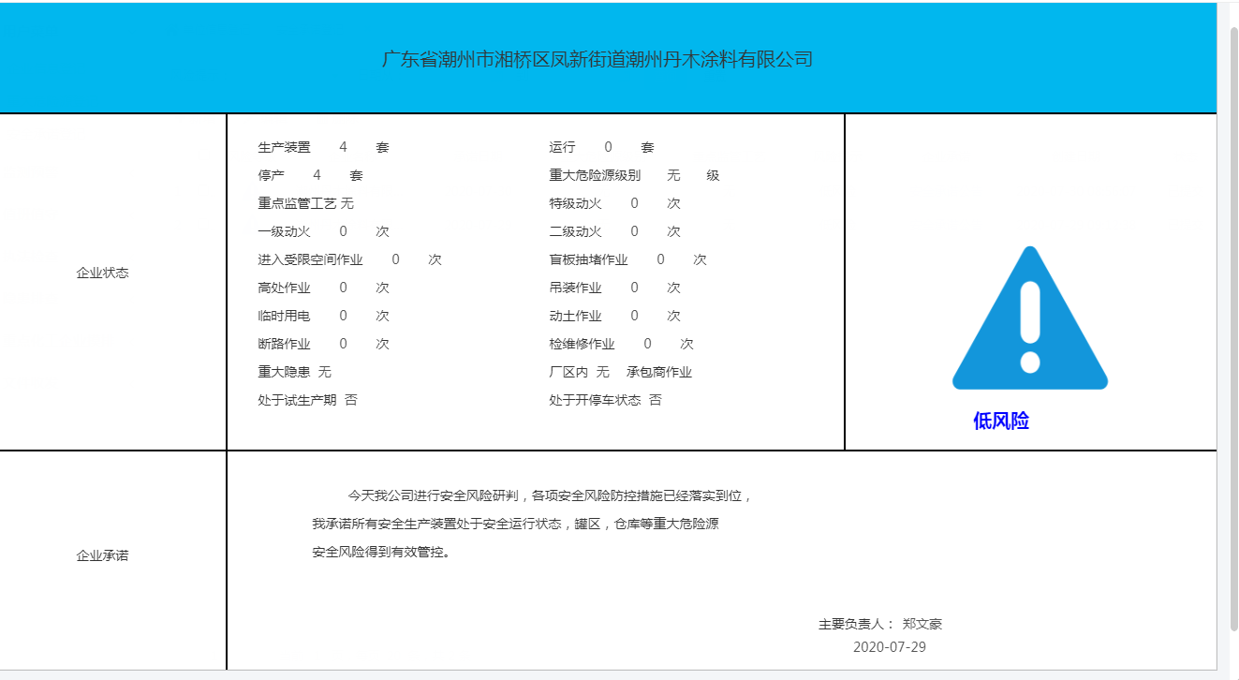Click the 高处作业 label

point(284,288)
